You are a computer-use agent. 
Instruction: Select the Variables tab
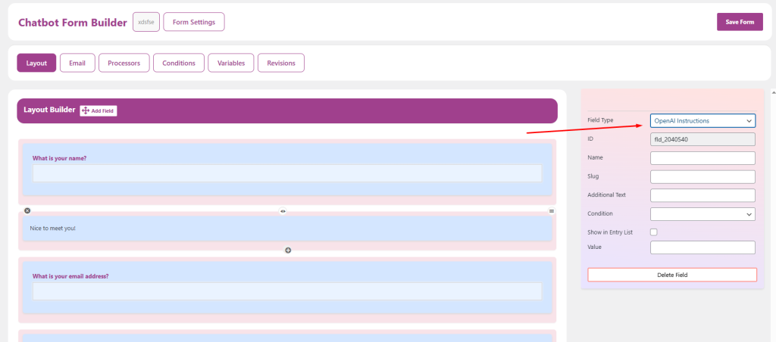230,63
